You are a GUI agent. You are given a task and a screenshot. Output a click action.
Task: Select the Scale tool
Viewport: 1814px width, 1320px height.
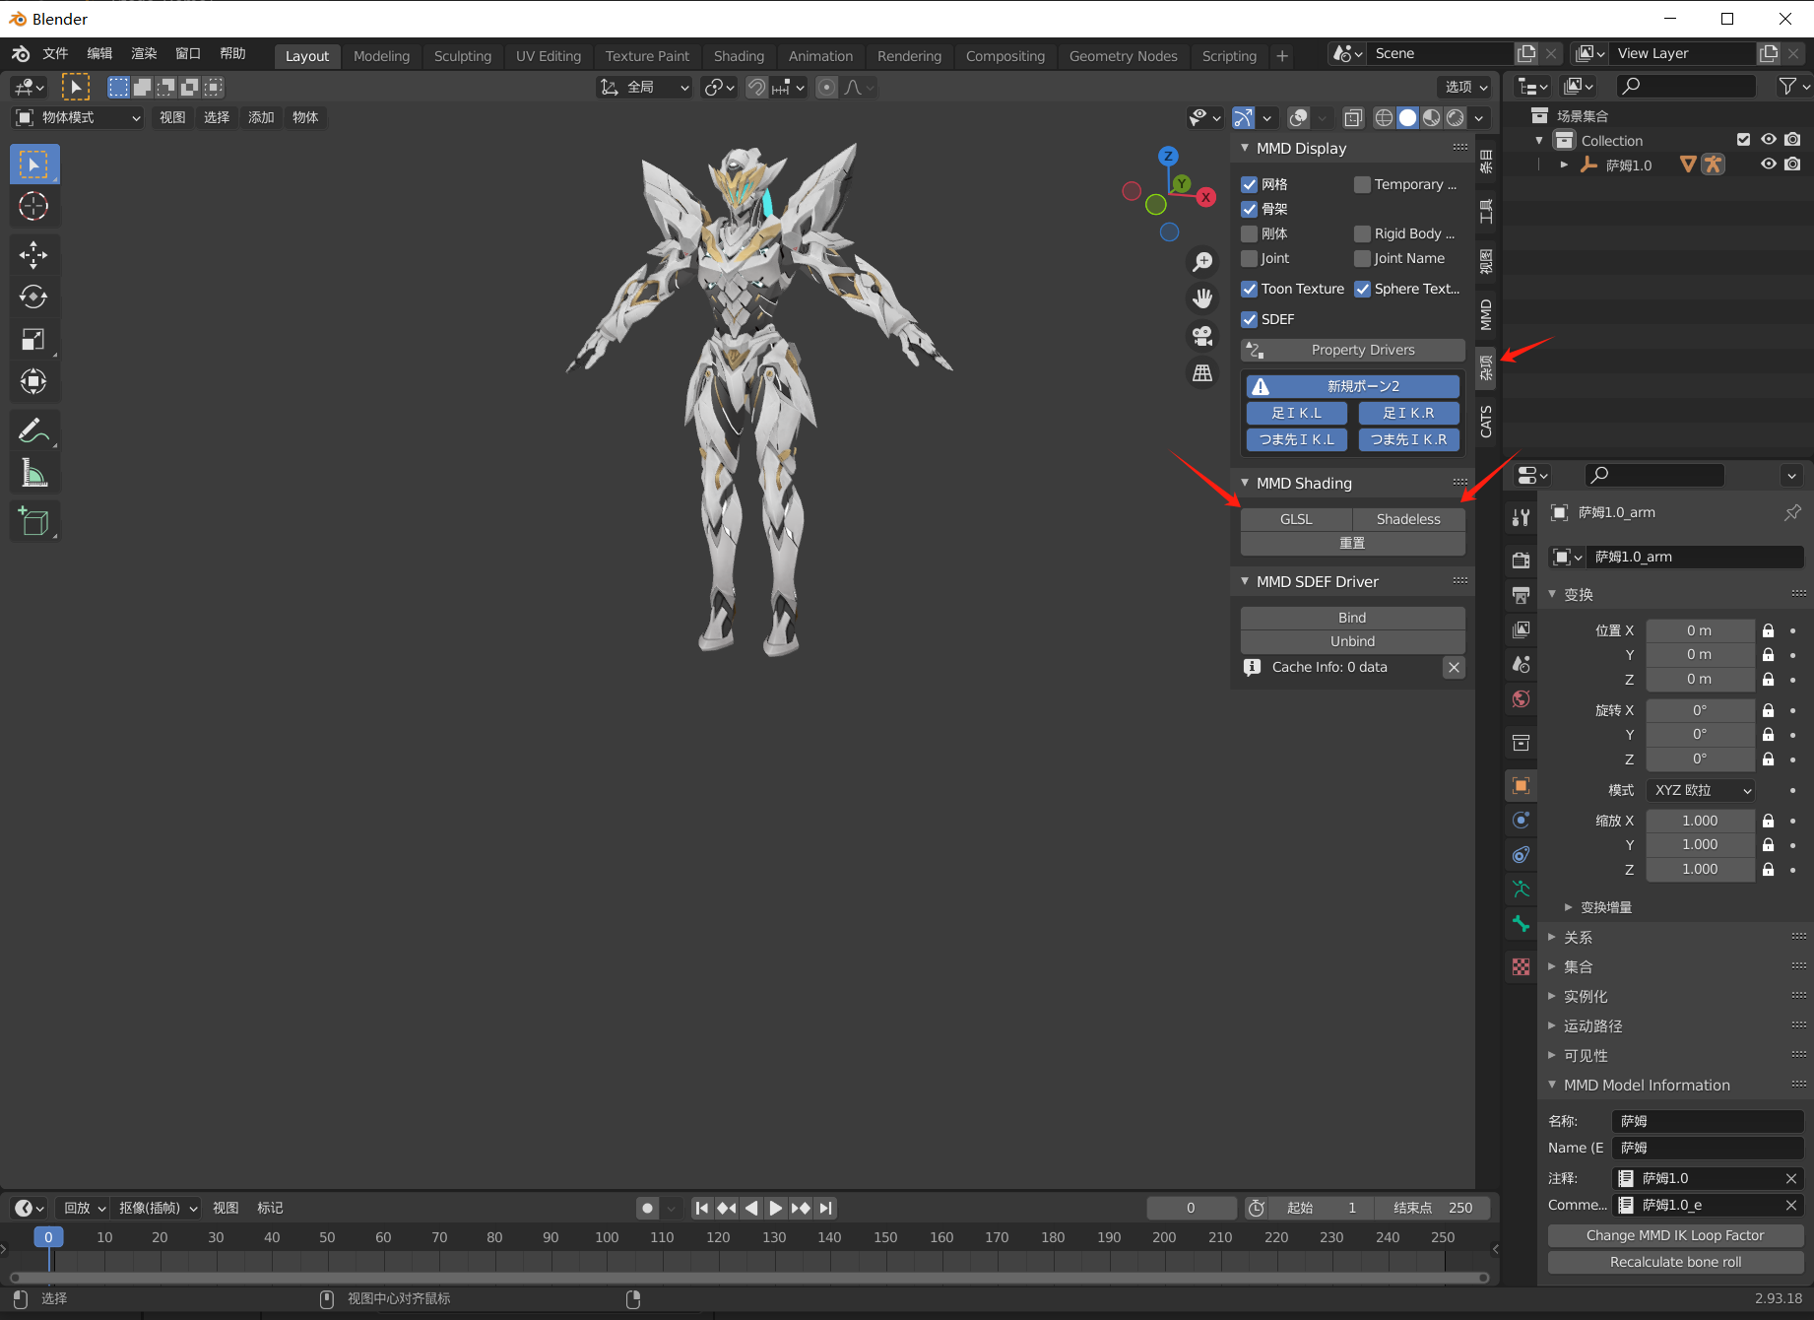point(33,339)
